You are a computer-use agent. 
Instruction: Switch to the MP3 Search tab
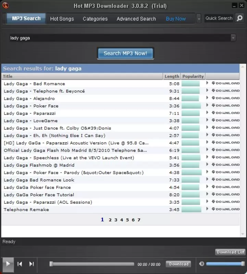point(26,18)
